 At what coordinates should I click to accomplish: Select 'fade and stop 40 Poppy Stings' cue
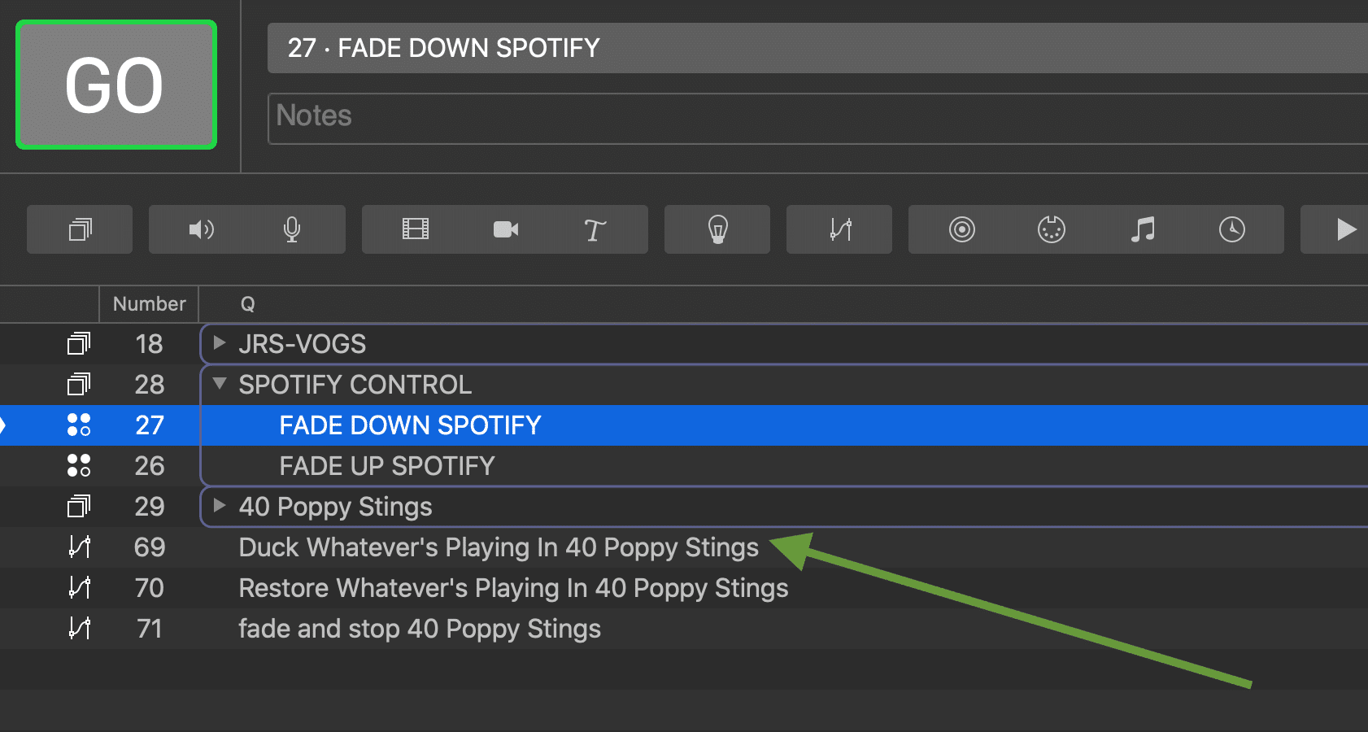tap(420, 629)
